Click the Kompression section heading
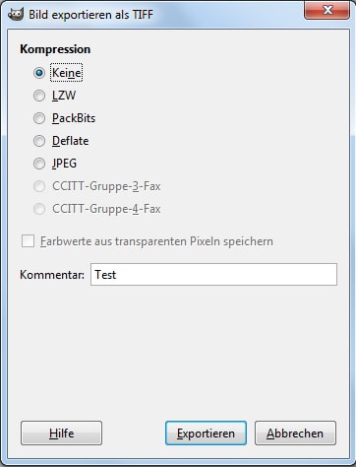The width and height of the screenshot is (356, 467). tap(55, 49)
